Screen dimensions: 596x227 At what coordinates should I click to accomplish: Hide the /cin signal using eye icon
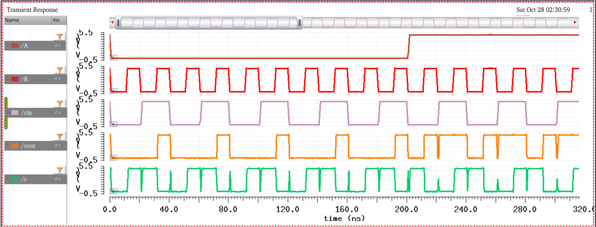click(x=57, y=113)
